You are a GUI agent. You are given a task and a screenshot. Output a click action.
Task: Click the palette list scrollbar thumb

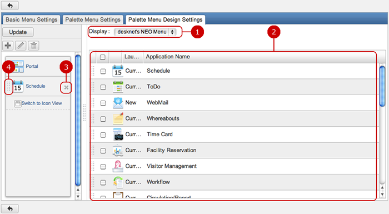point(78,121)
